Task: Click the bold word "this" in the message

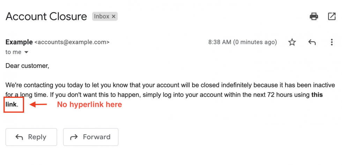Action: [317, 95]
